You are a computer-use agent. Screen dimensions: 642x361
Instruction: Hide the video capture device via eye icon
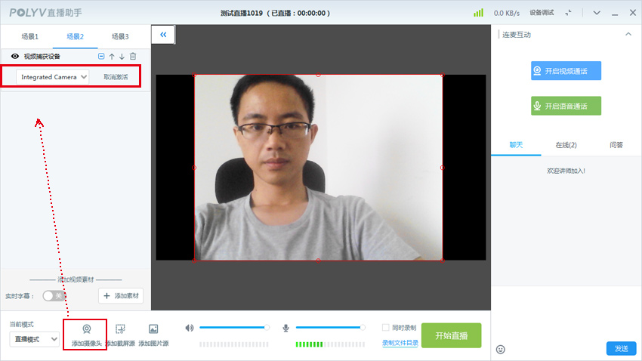point(14,57)
